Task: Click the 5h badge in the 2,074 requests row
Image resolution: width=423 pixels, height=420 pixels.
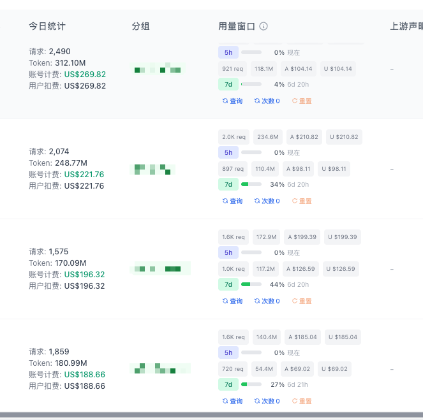Action: click(228, 152)
